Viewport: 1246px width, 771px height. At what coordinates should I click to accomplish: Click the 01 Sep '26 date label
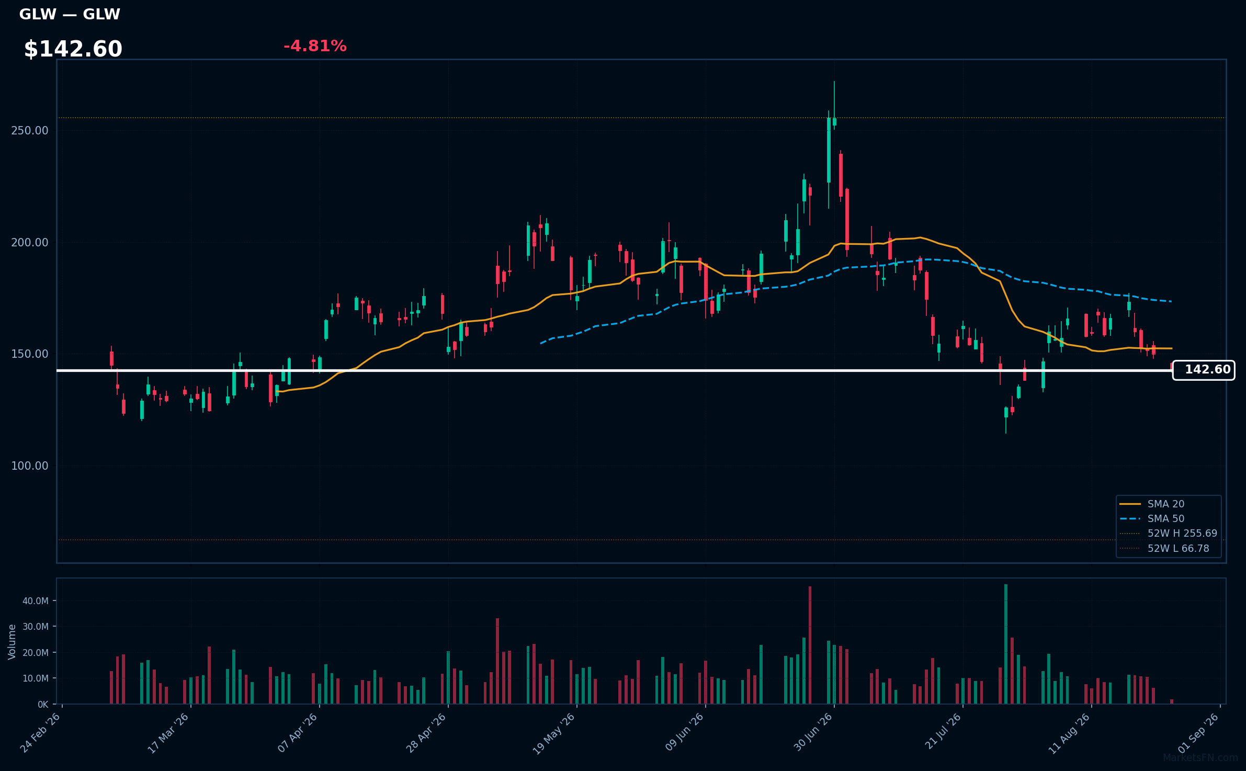[1198, 733]
